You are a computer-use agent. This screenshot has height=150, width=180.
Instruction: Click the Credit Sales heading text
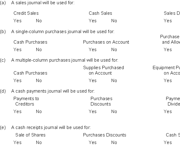click(26, 13)
